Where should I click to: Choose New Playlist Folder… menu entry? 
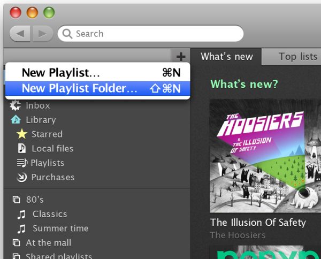click(x=98, y=88)
